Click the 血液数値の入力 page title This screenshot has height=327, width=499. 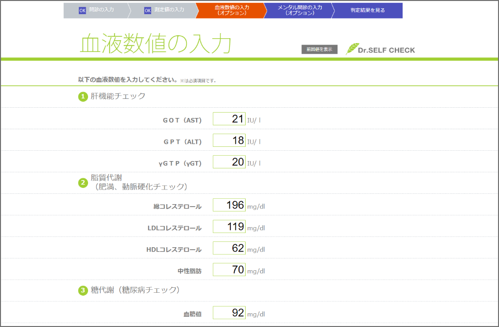(x=156, y=43)
